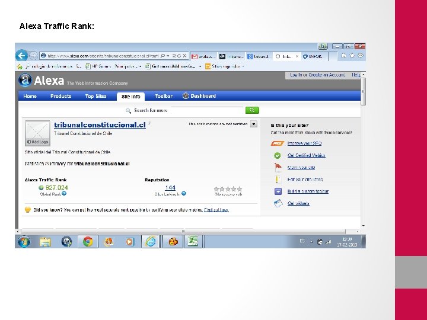
Task: Open the Products menu item
Action: coord(60,96)
